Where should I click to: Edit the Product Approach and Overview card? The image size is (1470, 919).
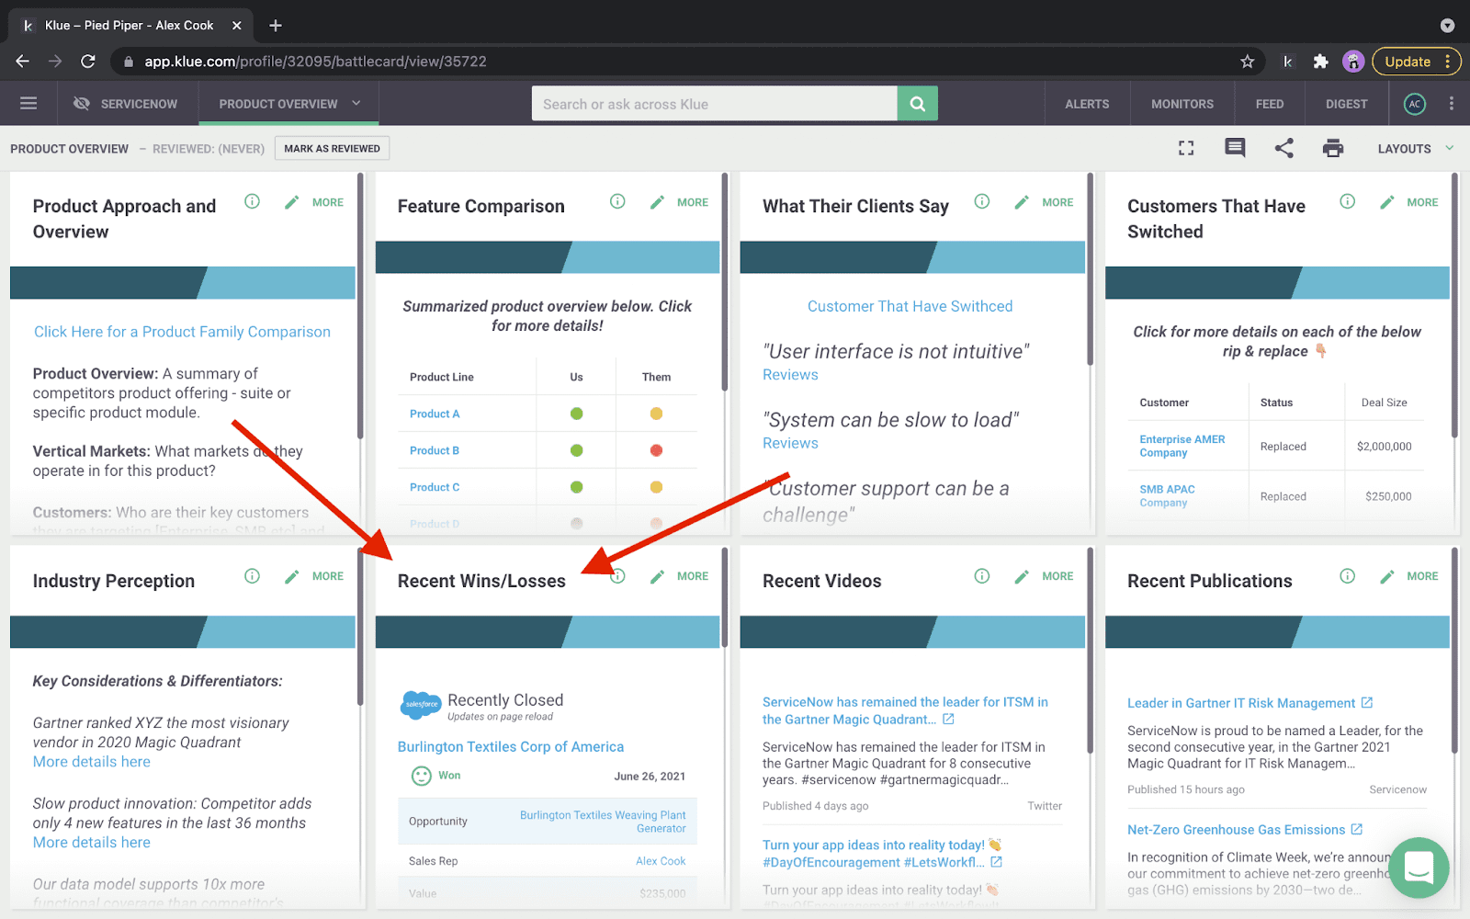pos(291,202)
